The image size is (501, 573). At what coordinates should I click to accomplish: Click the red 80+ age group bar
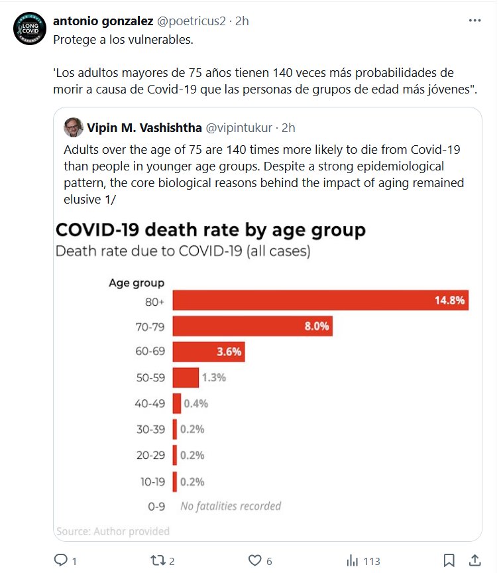click(321, 300)
